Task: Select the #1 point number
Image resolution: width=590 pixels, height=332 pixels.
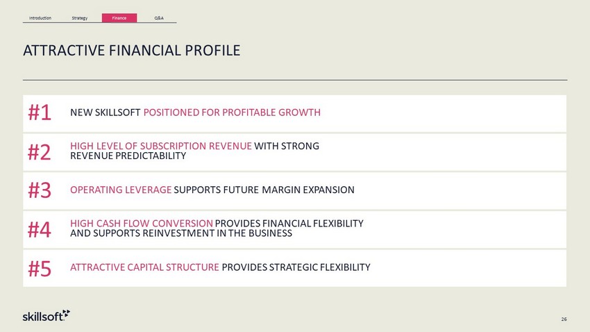Action: (x=40, y=113)
